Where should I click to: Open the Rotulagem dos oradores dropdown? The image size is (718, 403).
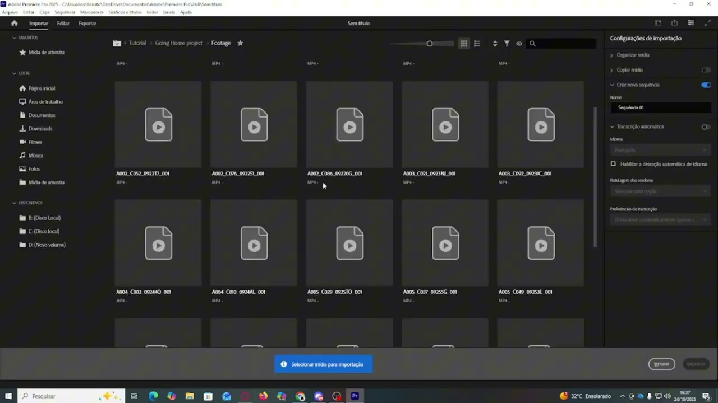(661, 191)
